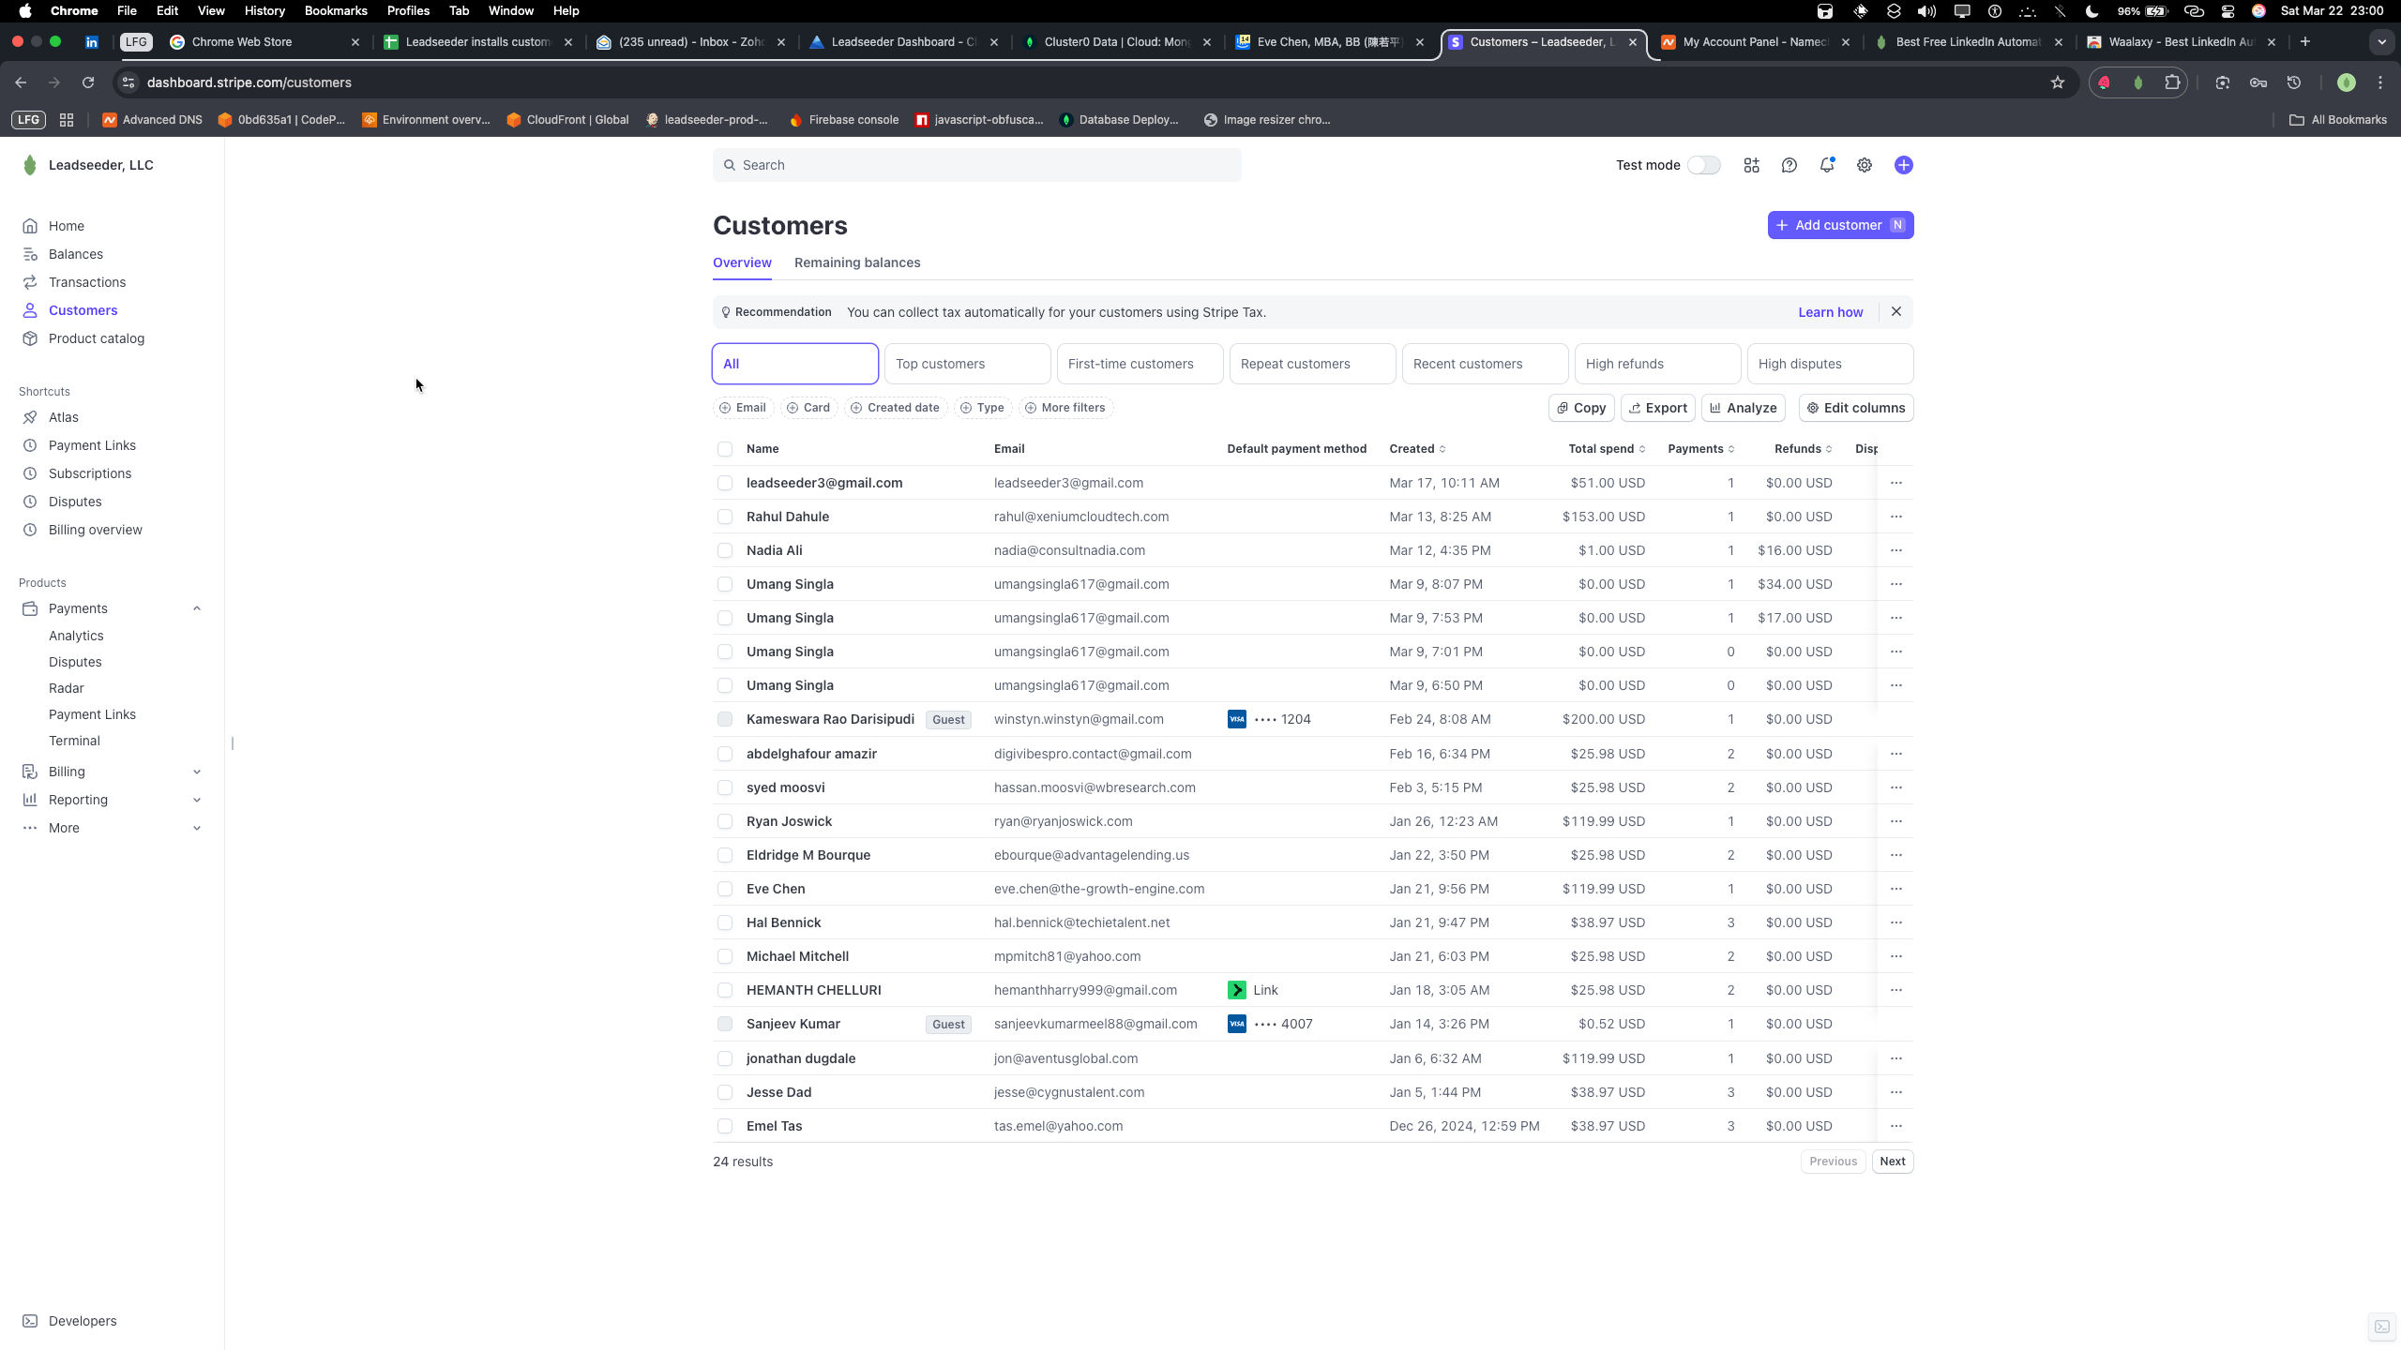
Task: Check the Ryan Joswick row checkbox
Action: 724,821
